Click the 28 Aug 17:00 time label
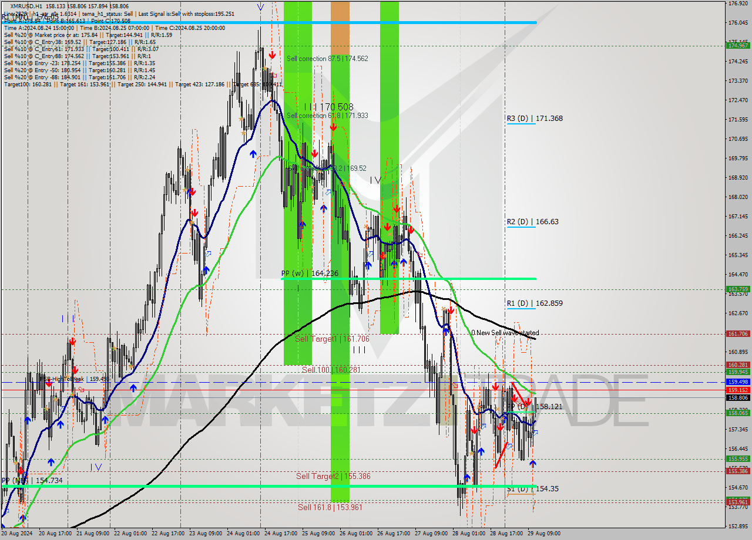752x540 pixels. [508, 534]
